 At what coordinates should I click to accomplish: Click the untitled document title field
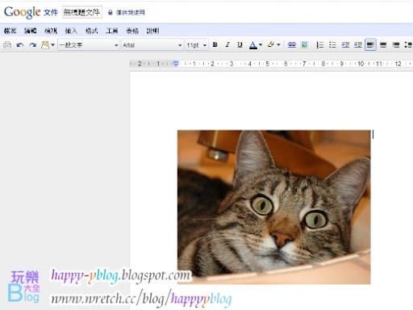point(82,12)
